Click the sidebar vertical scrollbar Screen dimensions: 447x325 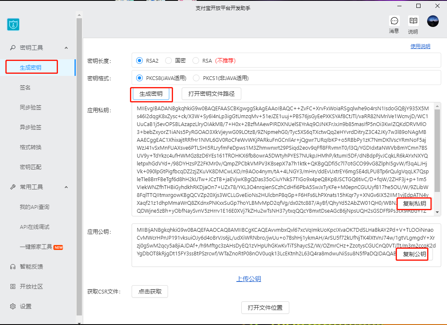click(79, 167)
